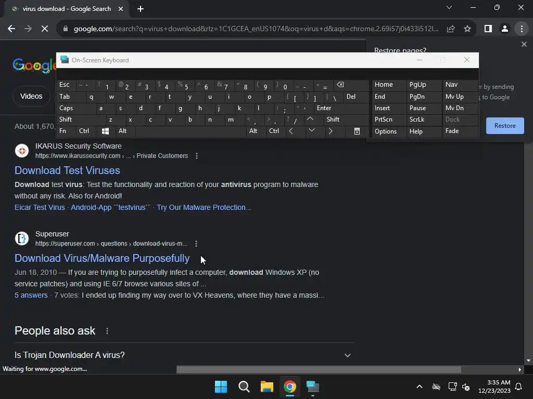Open File Explorer from taskbar
Image resolution: width=533 pixels, height=399 pixels.
267,387
